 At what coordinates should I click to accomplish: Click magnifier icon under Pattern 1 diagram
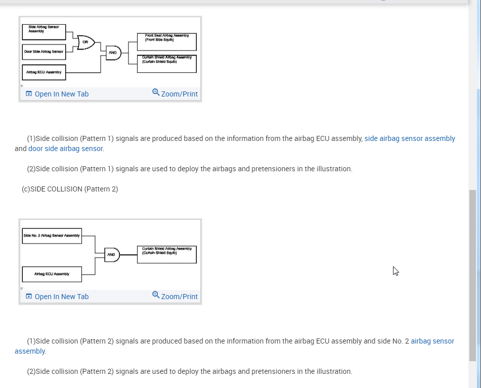(x=156, y=92)
